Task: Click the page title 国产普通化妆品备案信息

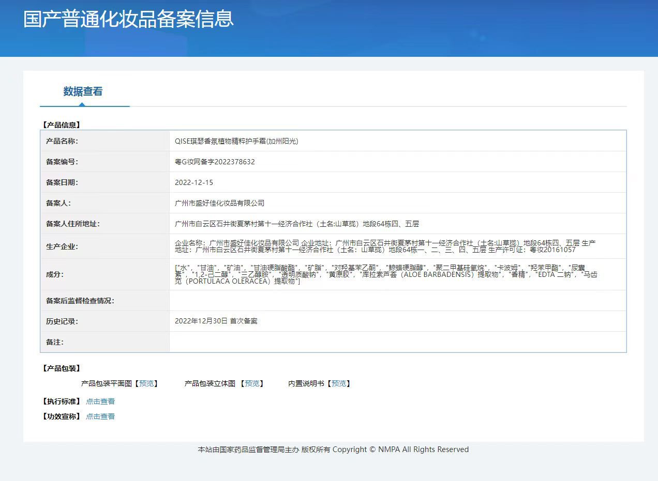Action: pyautogui.click(x=128, y=19)
